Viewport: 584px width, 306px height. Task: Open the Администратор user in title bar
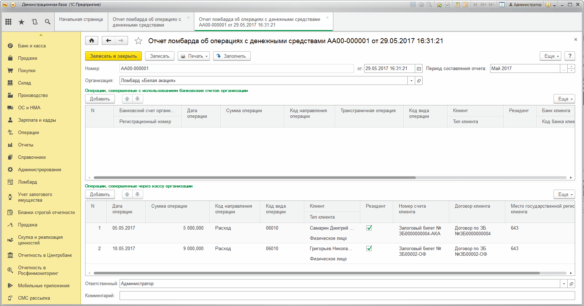click(525, 5)
